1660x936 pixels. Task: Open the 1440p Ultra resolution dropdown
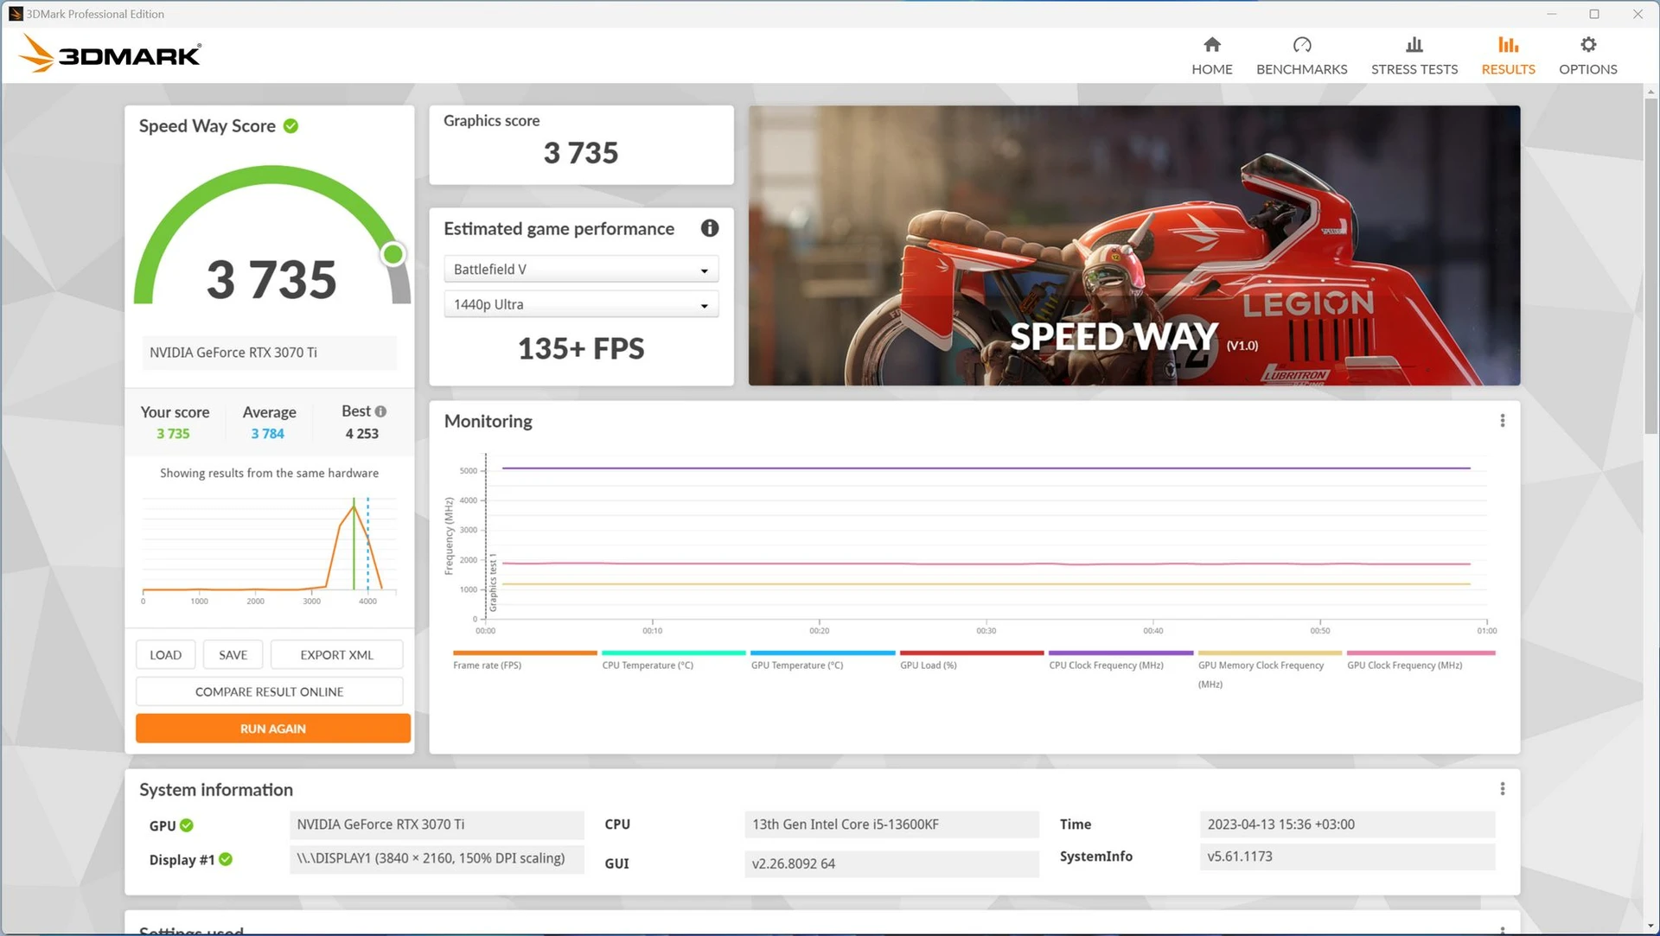[581, 304]
